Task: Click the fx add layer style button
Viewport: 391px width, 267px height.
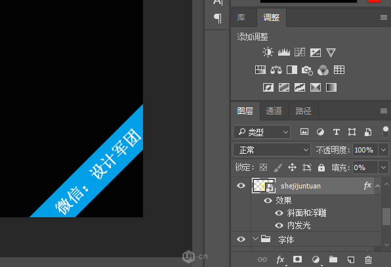Action: coord(280,260)
